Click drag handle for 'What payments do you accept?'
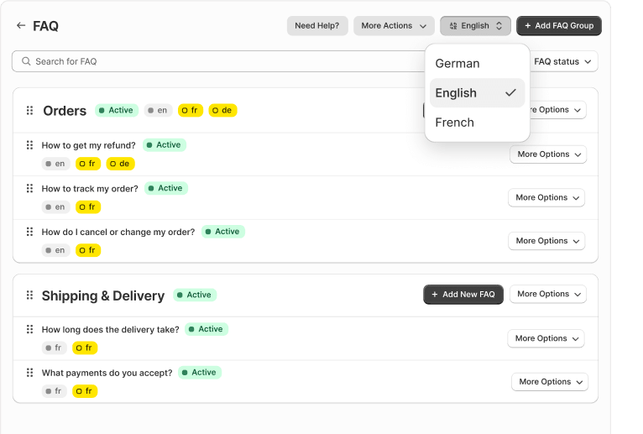The image size is (643, 434). click(29, 373)
